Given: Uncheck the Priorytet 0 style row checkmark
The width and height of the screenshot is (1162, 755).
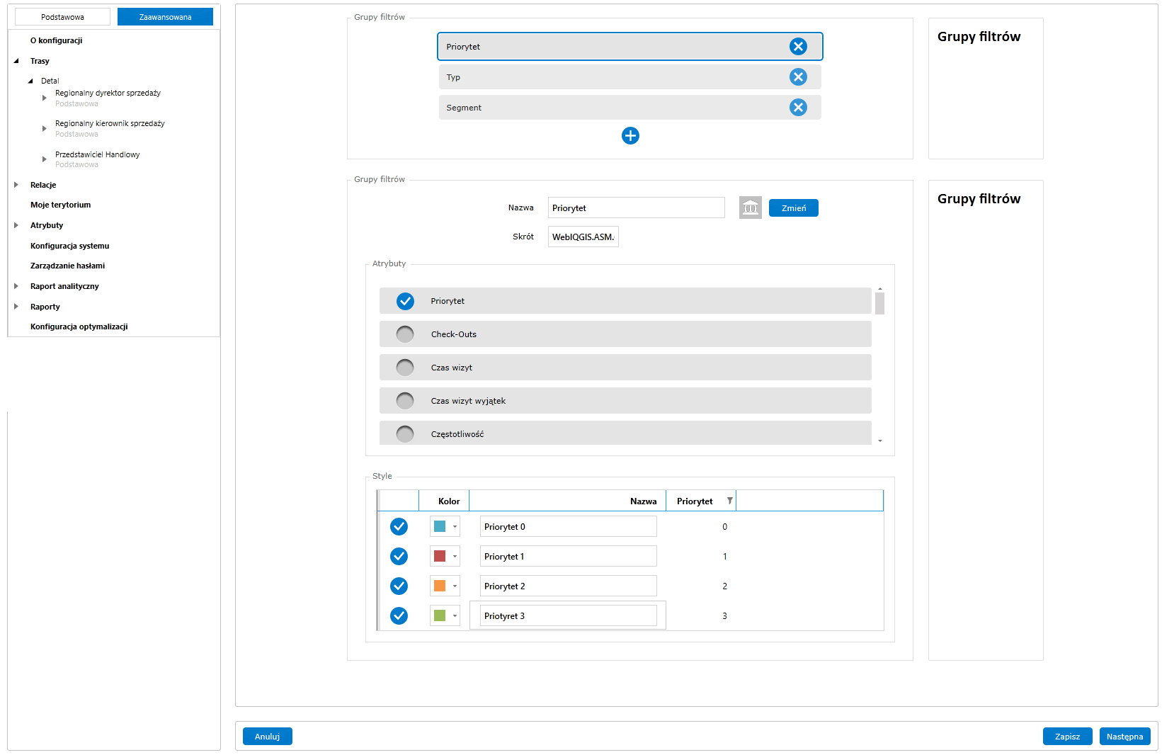Looking at the screenshot, I should 399,527.
